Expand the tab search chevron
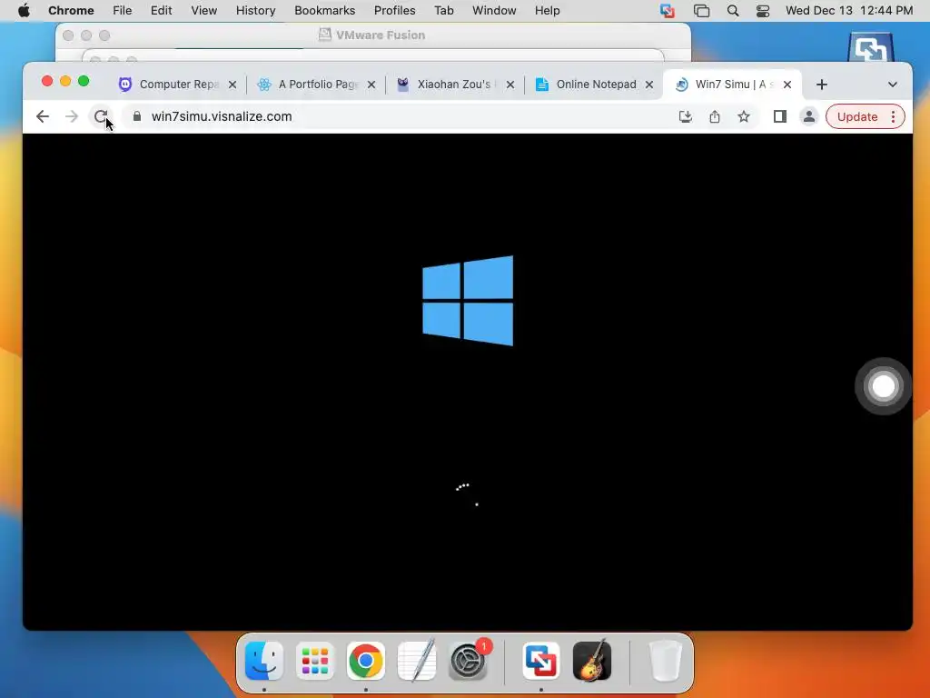The height and width of the screenshot is (698, 930). pyautogui.click(x=892, y=85)
